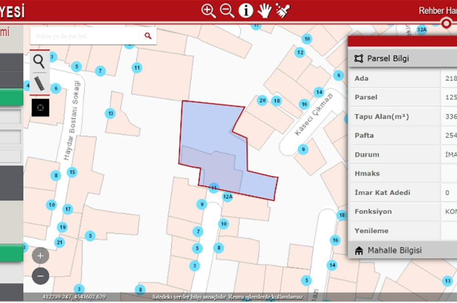Select the ruler measurement tool
Screen dimensions: 457x303
coord(39,84)
